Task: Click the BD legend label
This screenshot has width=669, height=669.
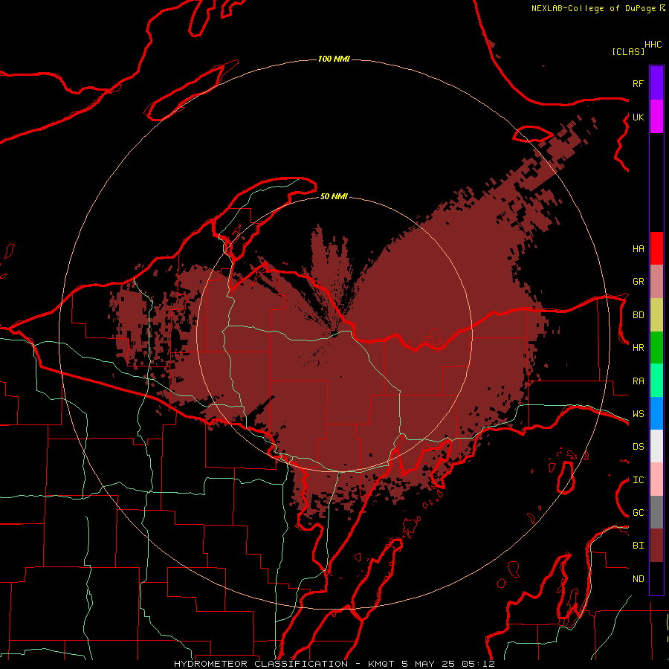Action: pyautogui.click(x=639, y=315)
